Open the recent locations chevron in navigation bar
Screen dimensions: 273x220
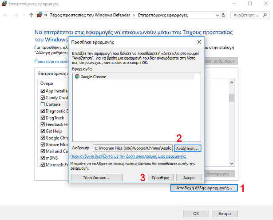(x=24, y=15)
